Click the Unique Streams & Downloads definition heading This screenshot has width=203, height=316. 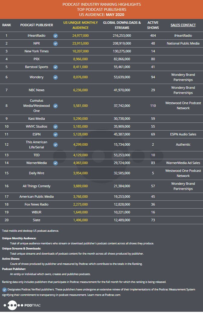[x=21, y=249]
